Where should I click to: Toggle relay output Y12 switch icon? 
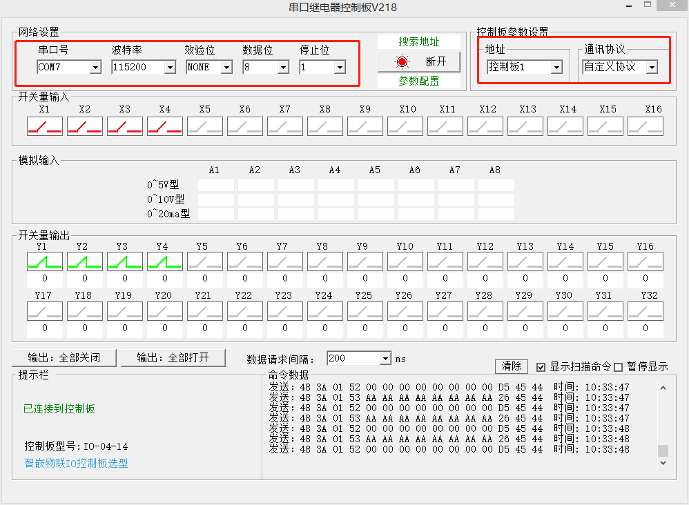point(485,261)
